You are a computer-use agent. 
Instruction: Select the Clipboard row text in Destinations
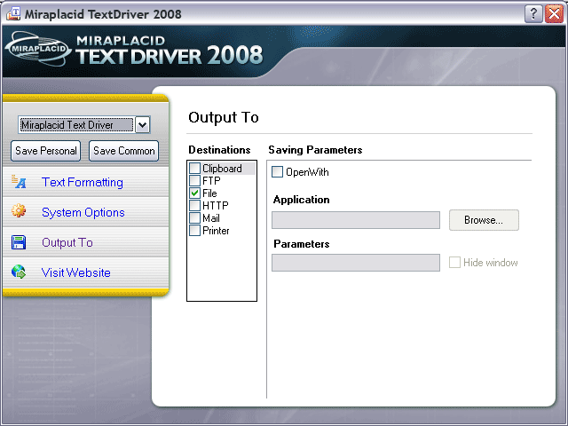222,169
